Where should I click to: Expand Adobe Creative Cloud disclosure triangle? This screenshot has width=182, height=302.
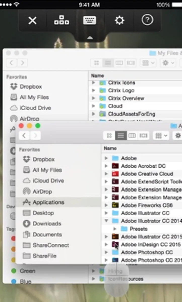(106, 174)
